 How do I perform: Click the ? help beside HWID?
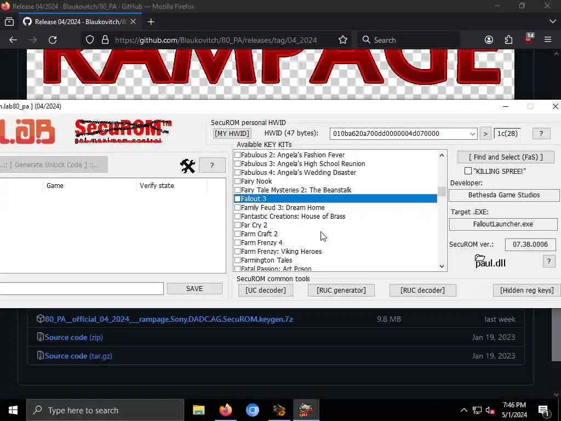click(541, 134)
